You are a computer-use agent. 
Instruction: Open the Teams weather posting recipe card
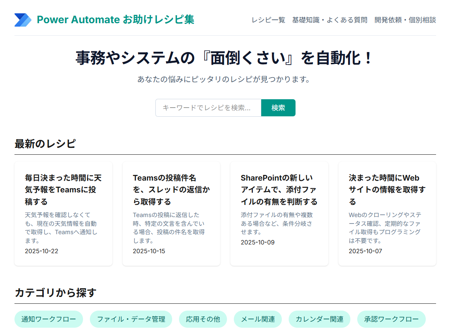click(63, 213)
